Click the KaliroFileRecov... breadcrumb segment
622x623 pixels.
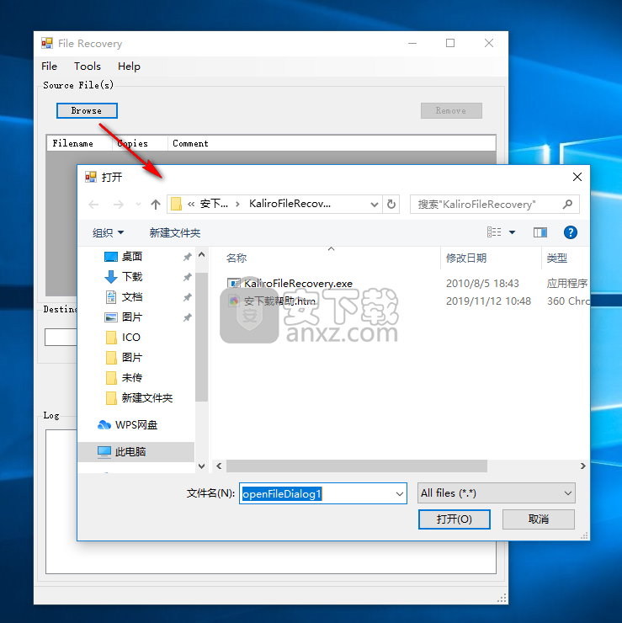pos(290,205)
